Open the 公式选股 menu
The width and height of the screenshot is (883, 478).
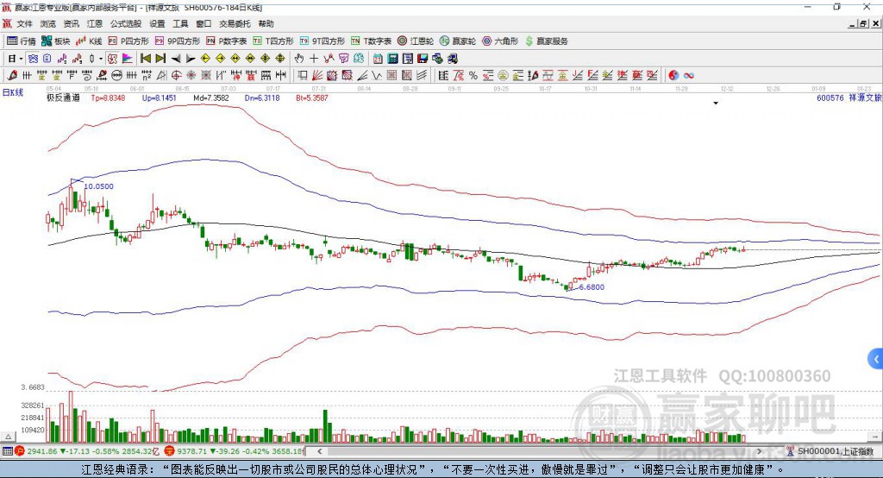pos(126,23)
